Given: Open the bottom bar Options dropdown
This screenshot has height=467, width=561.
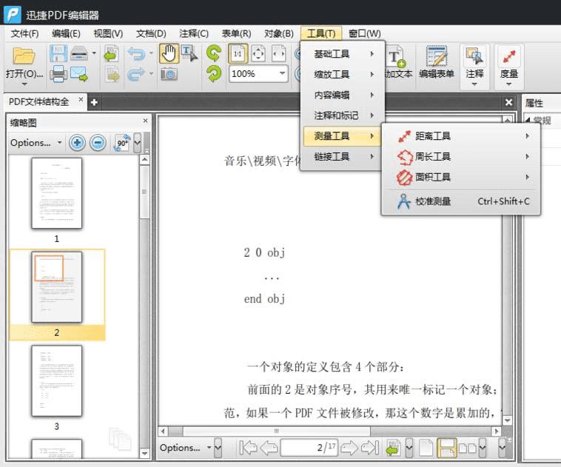Looking at the screenshot, I should tap(185, 447).
